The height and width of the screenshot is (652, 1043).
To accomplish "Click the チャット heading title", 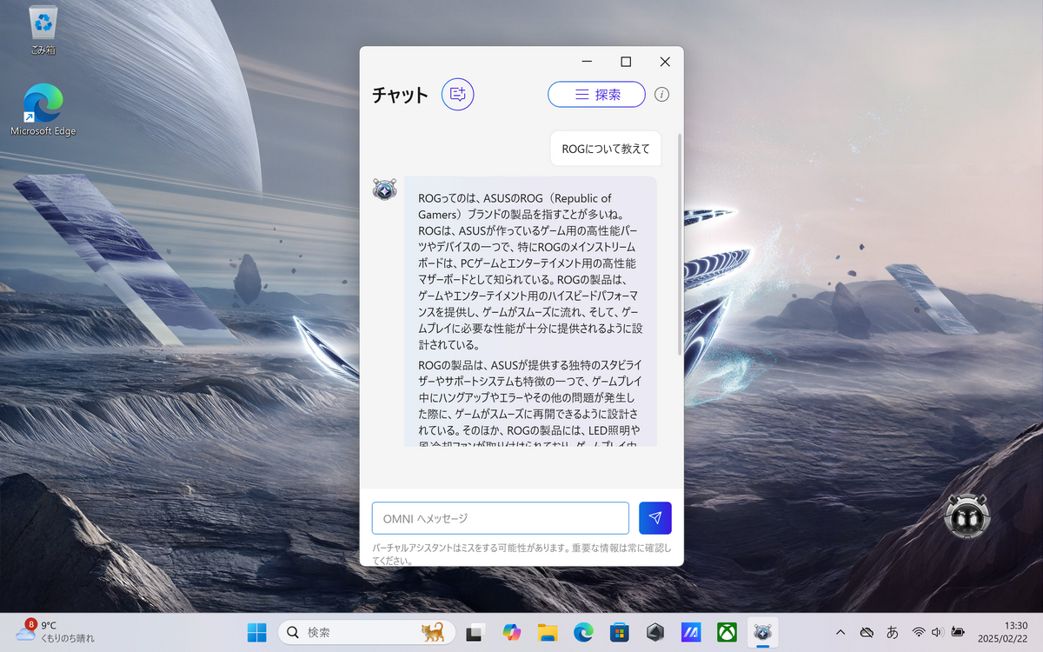I will [400, 95].
